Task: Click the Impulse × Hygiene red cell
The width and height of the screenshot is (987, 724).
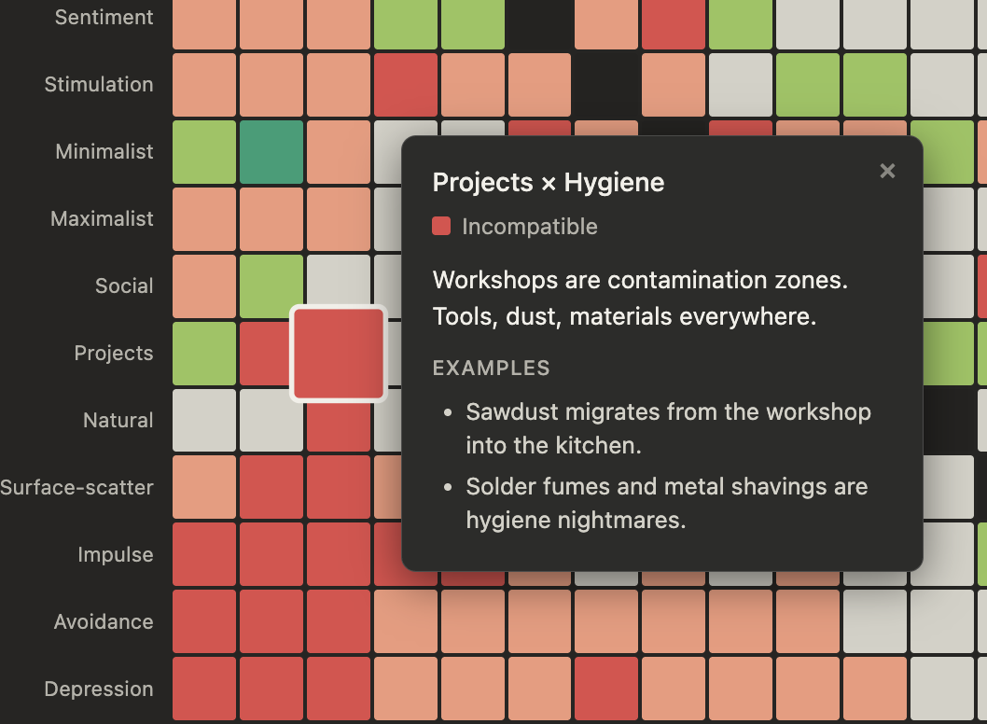Action: [x=339, y=554]
